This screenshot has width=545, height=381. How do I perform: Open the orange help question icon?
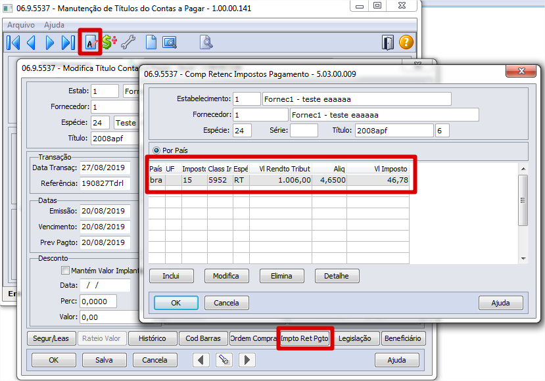pos(406,43)
